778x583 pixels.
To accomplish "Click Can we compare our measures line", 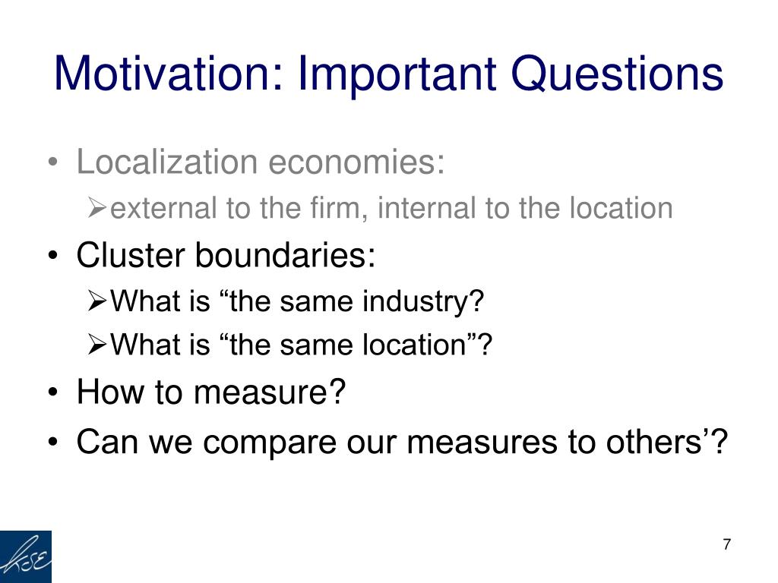I will click(402, 442).
